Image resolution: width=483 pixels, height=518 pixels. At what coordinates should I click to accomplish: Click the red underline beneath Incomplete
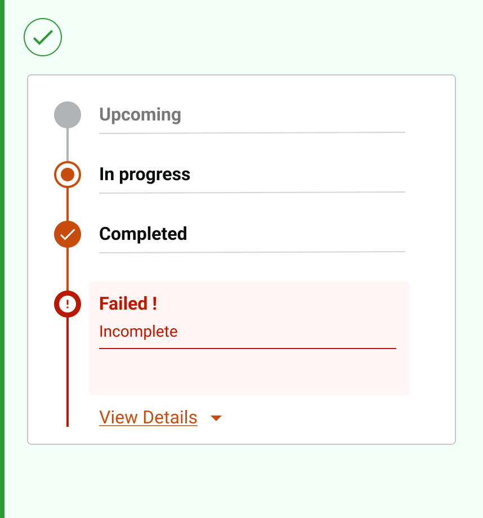pos(248,349)
